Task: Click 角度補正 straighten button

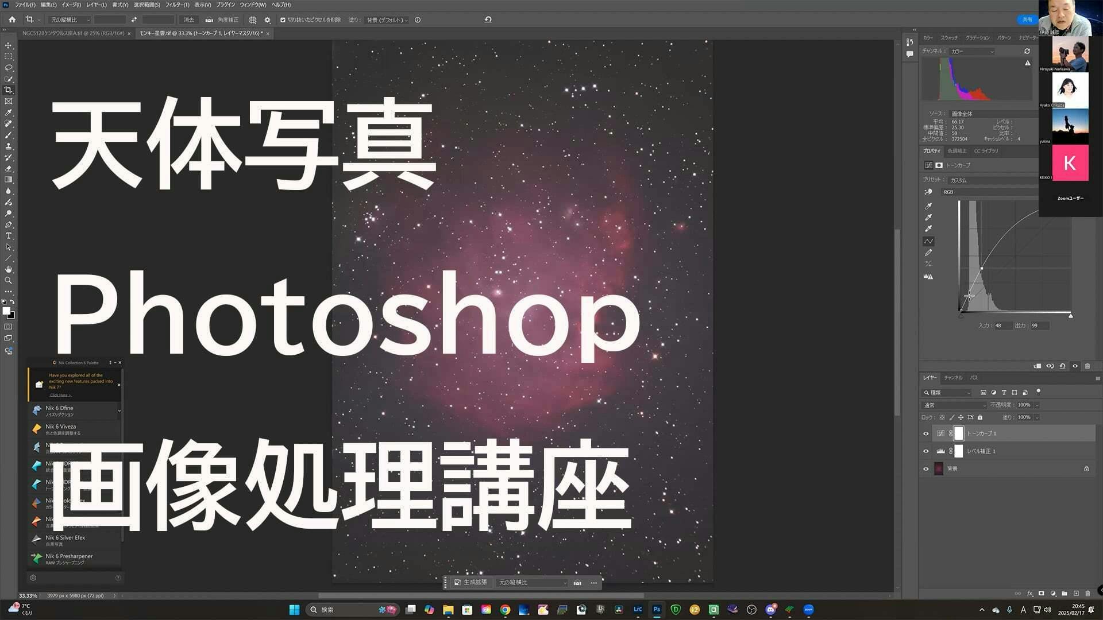Action: click(x=222, y=20)
